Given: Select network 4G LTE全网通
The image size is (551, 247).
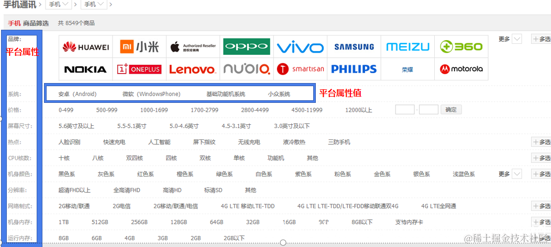Looking at the screenshot, I should pos(438,206).
